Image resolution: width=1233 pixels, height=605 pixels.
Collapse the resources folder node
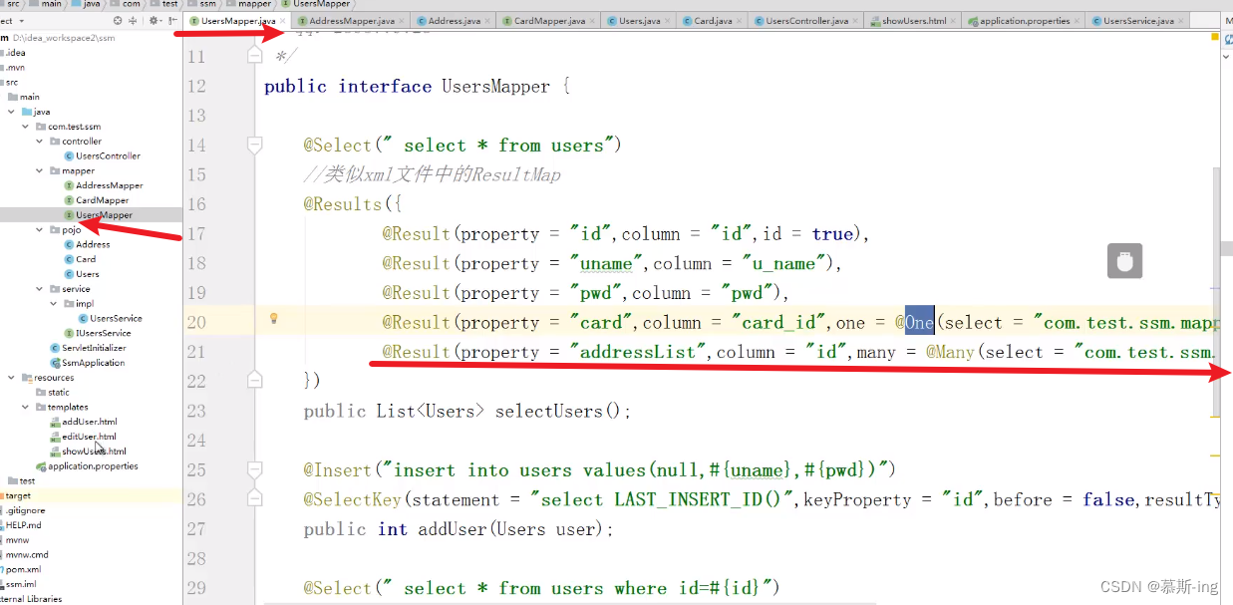coord(11,378)
